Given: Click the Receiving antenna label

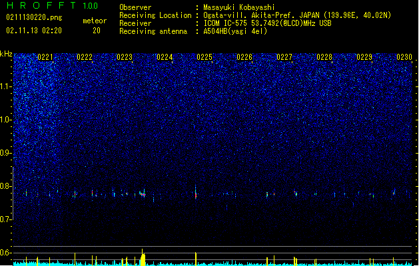Looking at the screenshot, I should coord(153,31).
